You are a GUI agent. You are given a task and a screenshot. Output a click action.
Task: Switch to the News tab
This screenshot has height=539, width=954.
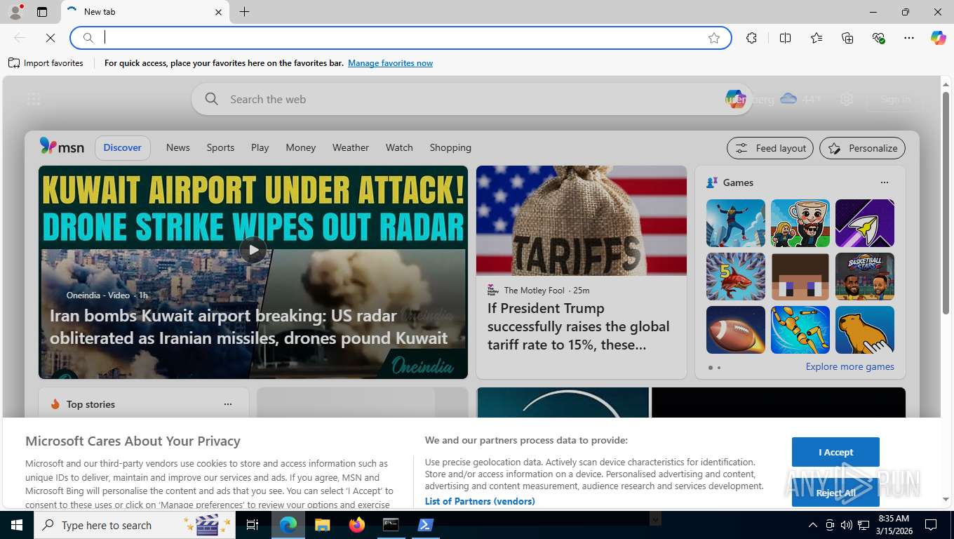(x=178, y=147)
